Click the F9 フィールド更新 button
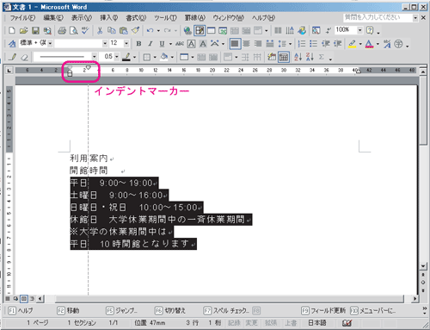The width and height of the screenshot is (430, 330). click(323, 310)
